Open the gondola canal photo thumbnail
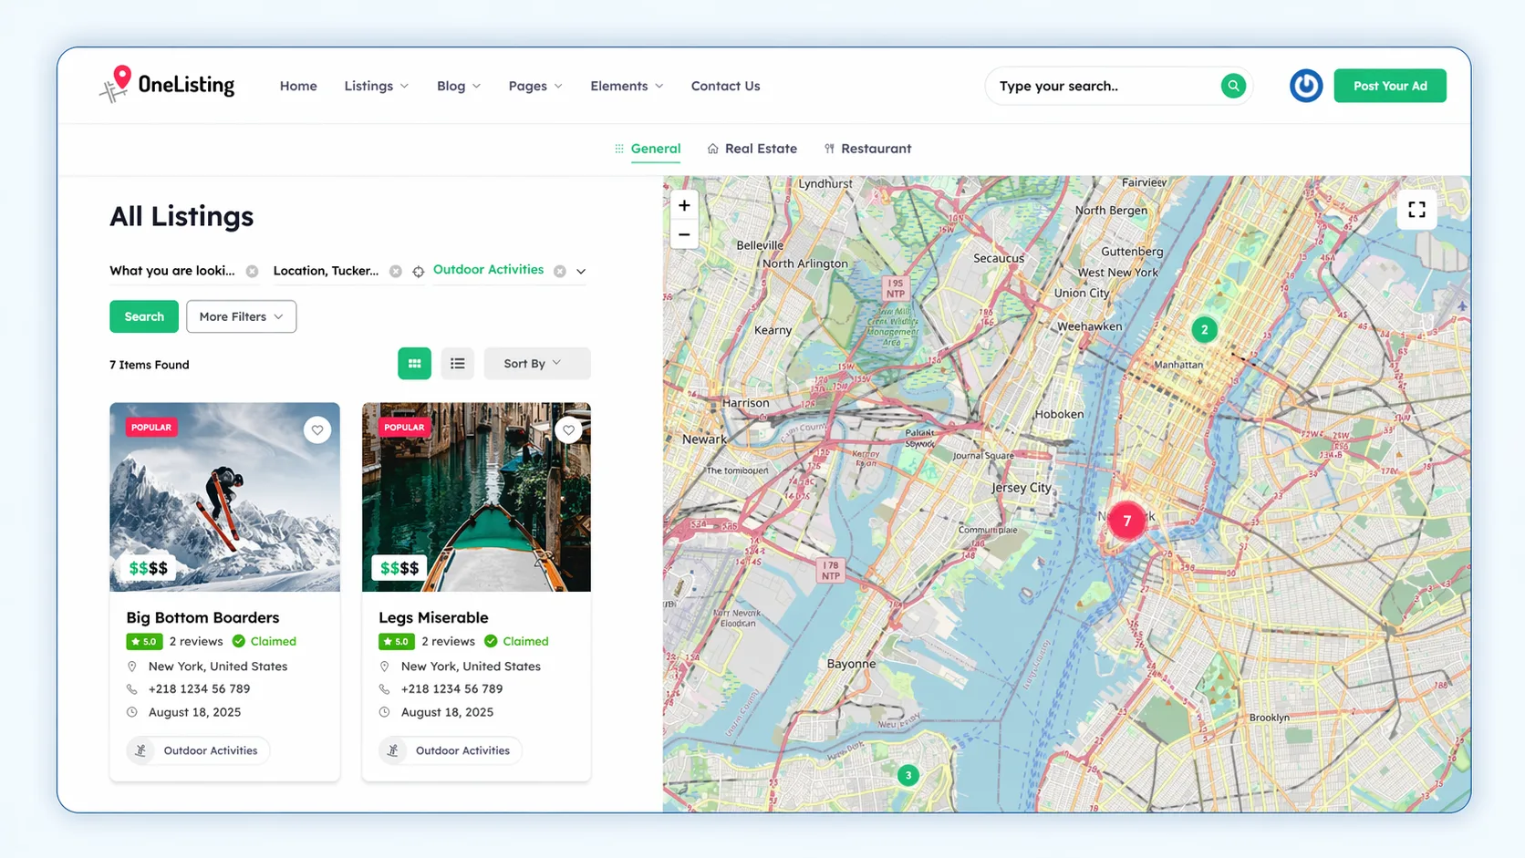The image size is (1525, 858). click(476, 497)
